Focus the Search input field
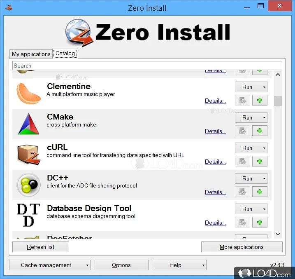 (x=147, y=66)
